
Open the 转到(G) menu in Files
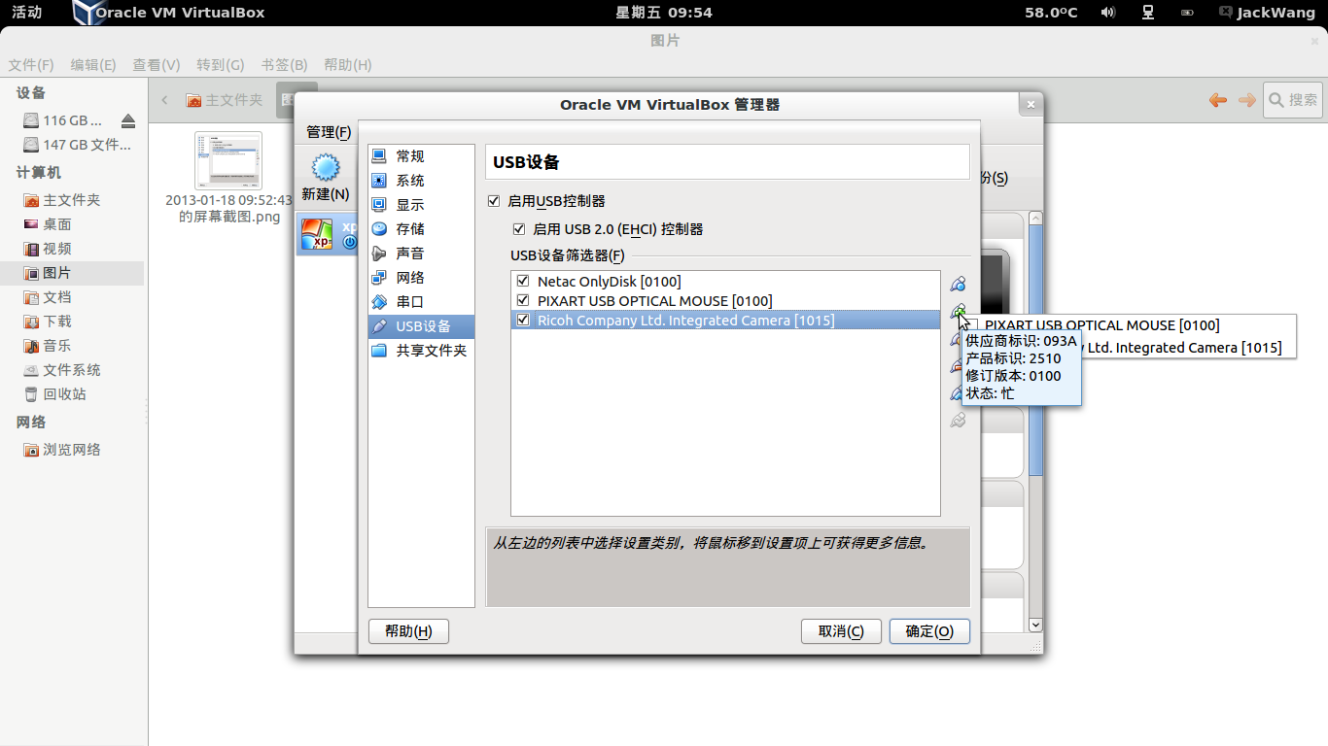(221, 65)
